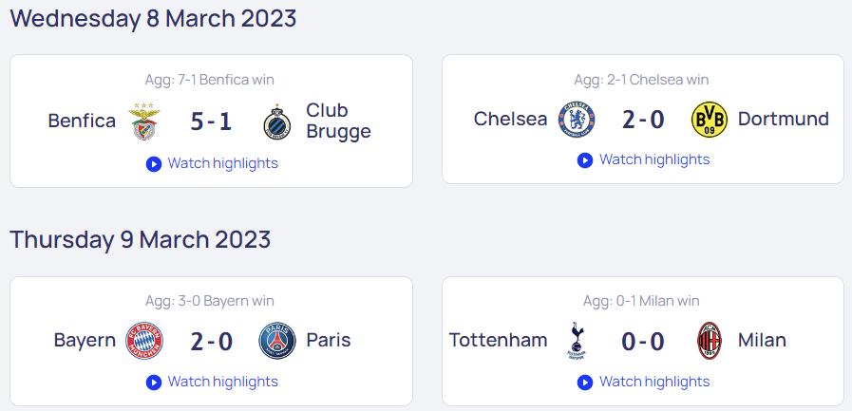Click the Chelsea lion crest logo
The image size is (852, 411).
point(577,120)
